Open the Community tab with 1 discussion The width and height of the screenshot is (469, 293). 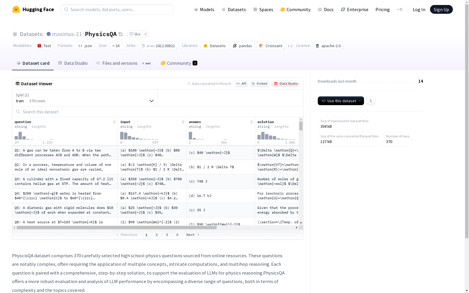click(x=179, y=63)
